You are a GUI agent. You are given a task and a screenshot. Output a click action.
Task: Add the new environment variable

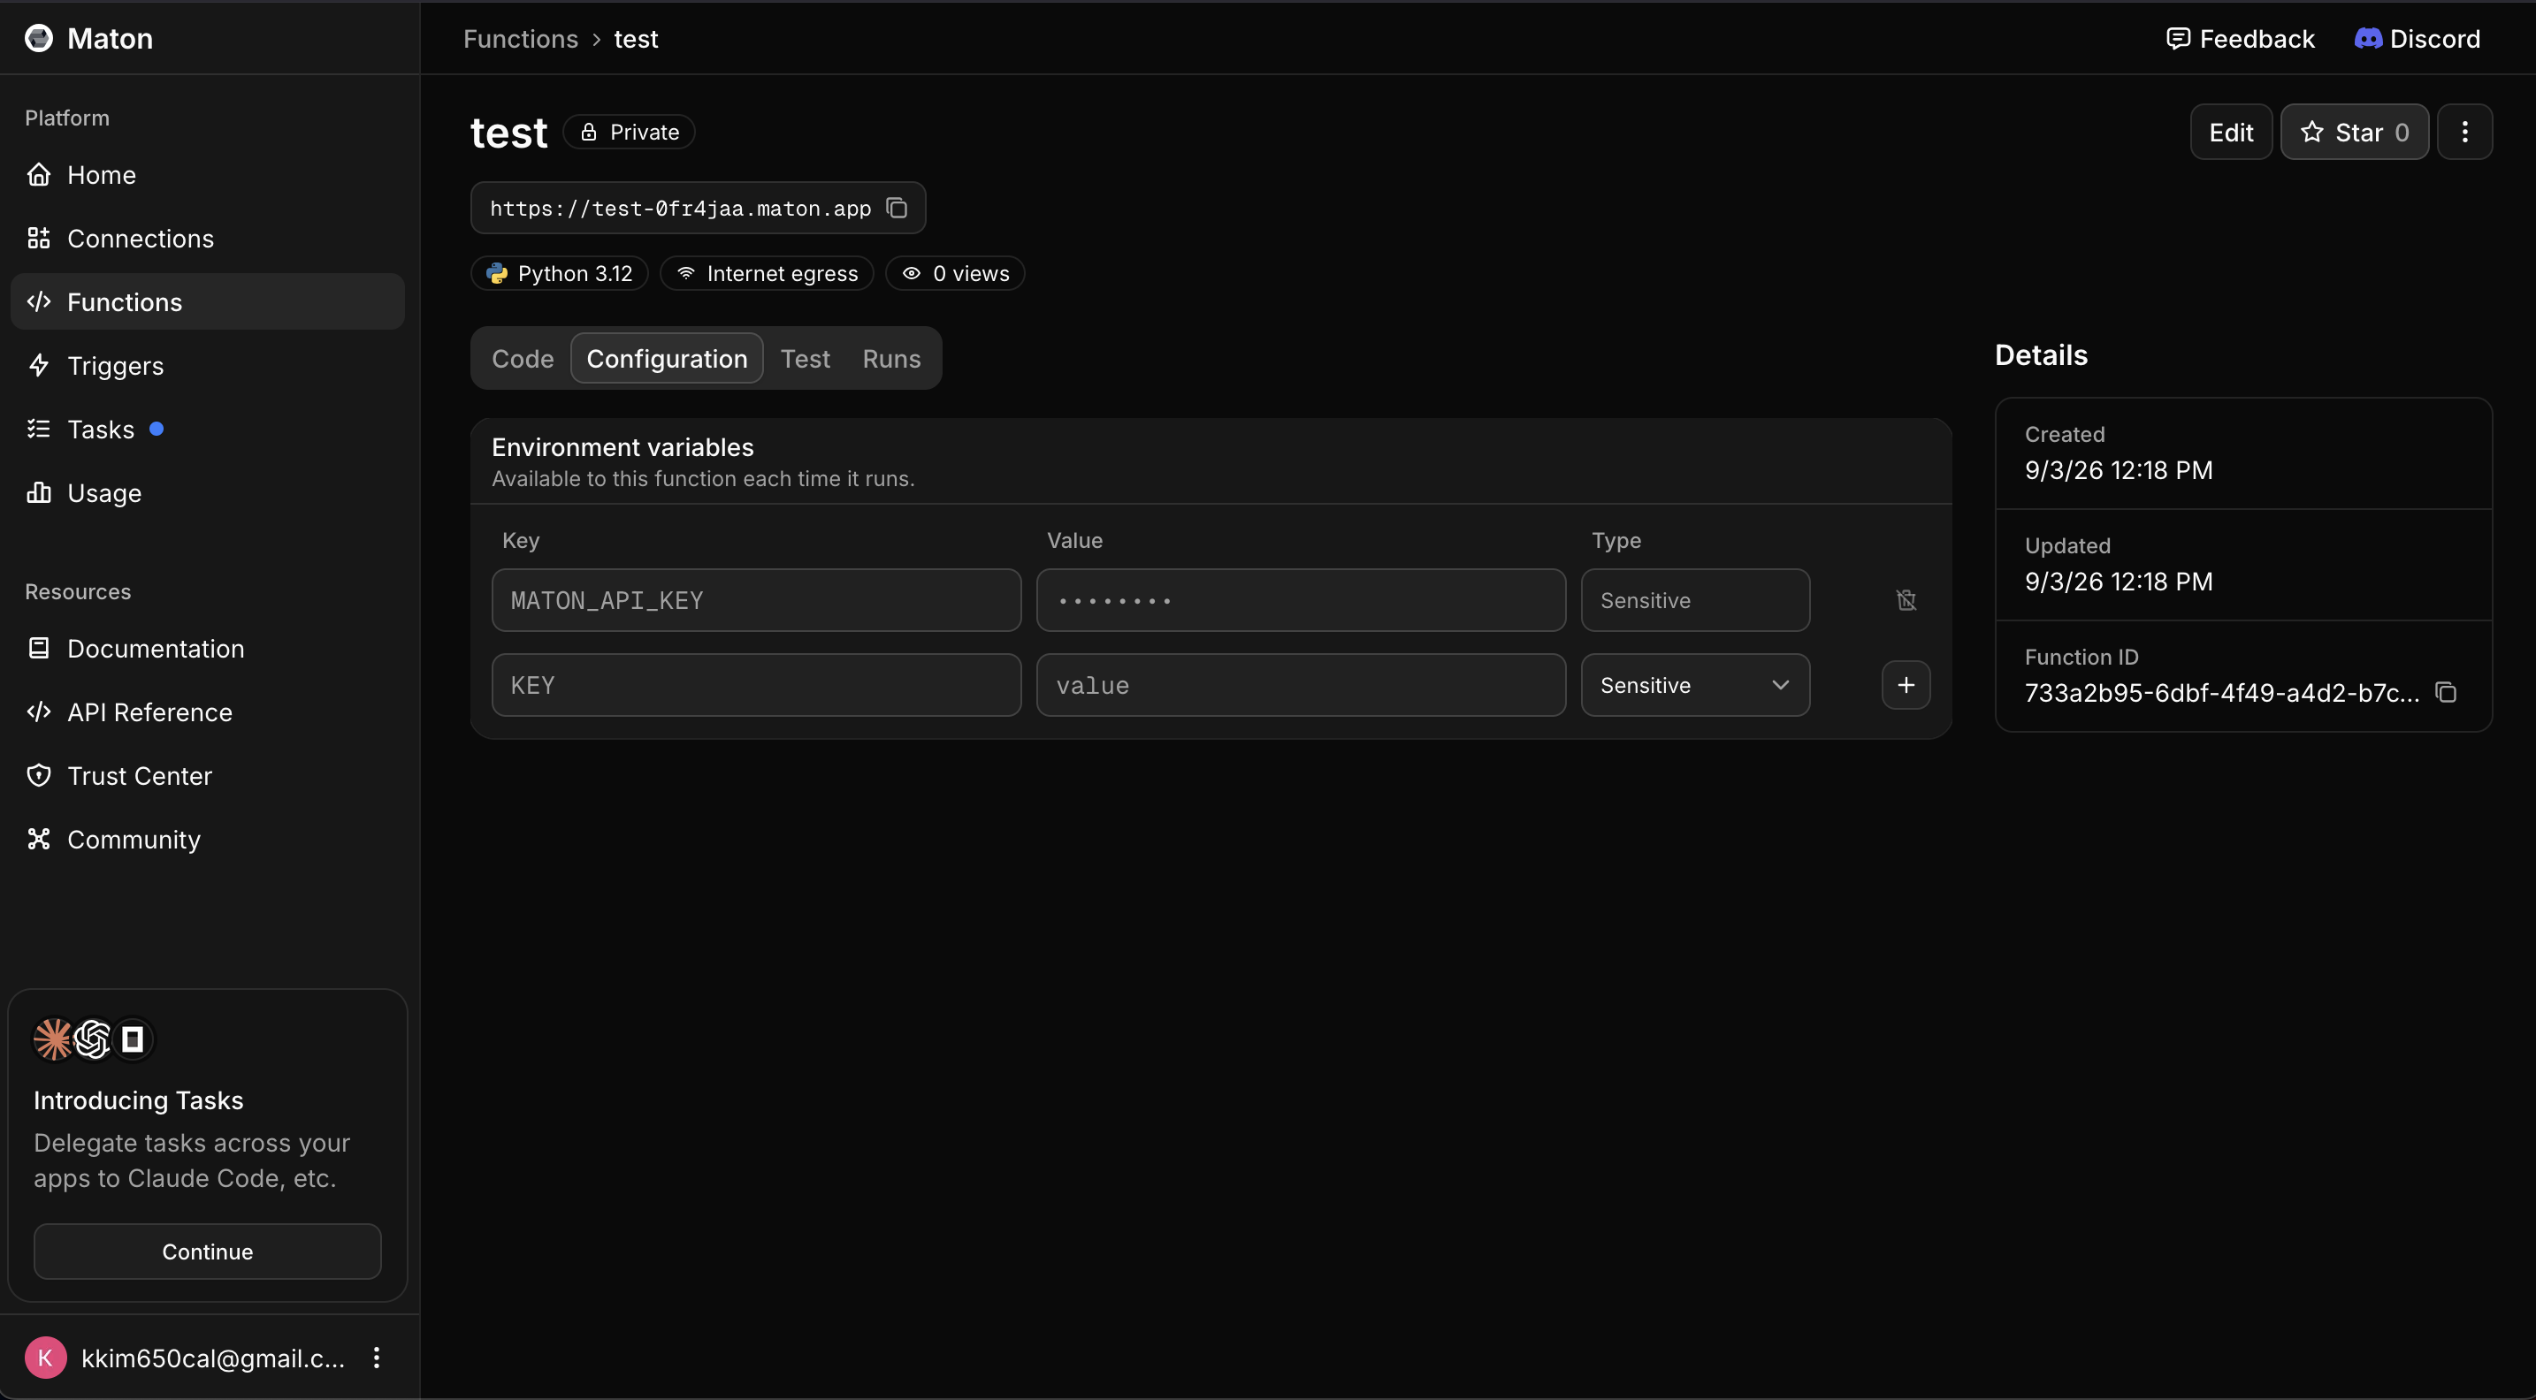[1906, 685]
